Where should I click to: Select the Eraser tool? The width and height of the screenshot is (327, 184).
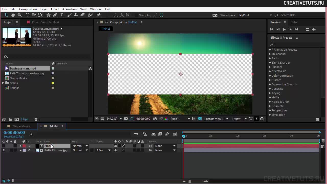pos(83,15)
